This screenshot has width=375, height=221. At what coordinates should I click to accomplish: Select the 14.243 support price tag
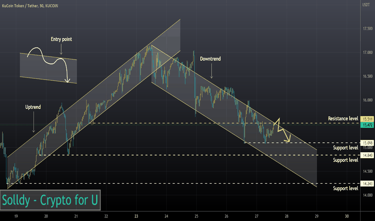(x=367, y=184)
